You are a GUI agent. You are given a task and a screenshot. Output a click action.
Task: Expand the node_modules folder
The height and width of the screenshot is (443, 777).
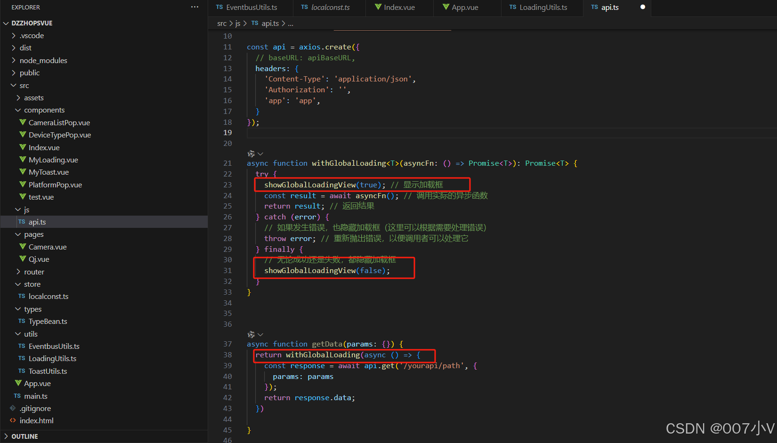coord(13,60)
